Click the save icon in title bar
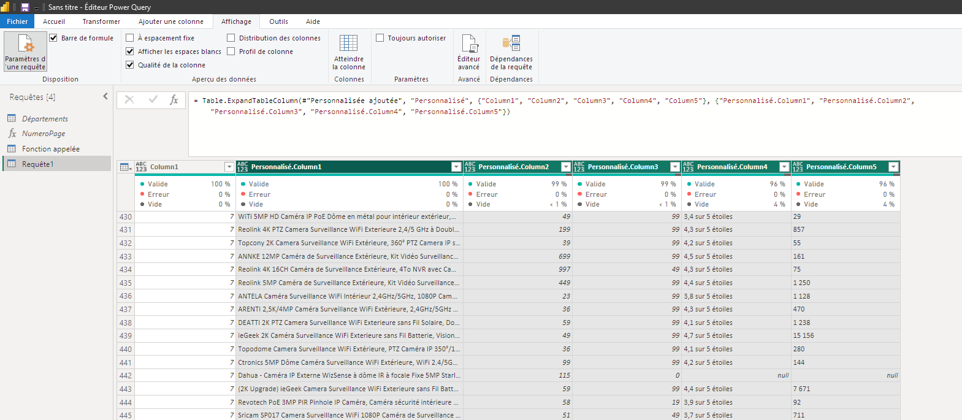The width and height of the screenshot is (962, 420). [x=25, y=7]
